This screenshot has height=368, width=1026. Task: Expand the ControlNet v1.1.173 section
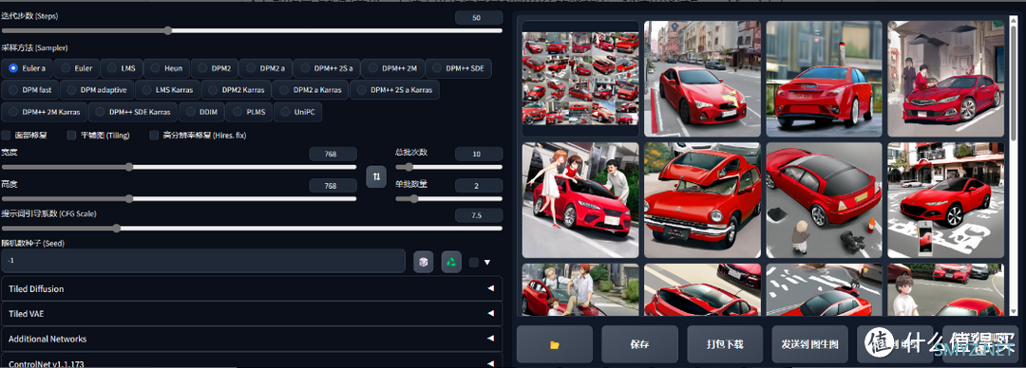252,361
